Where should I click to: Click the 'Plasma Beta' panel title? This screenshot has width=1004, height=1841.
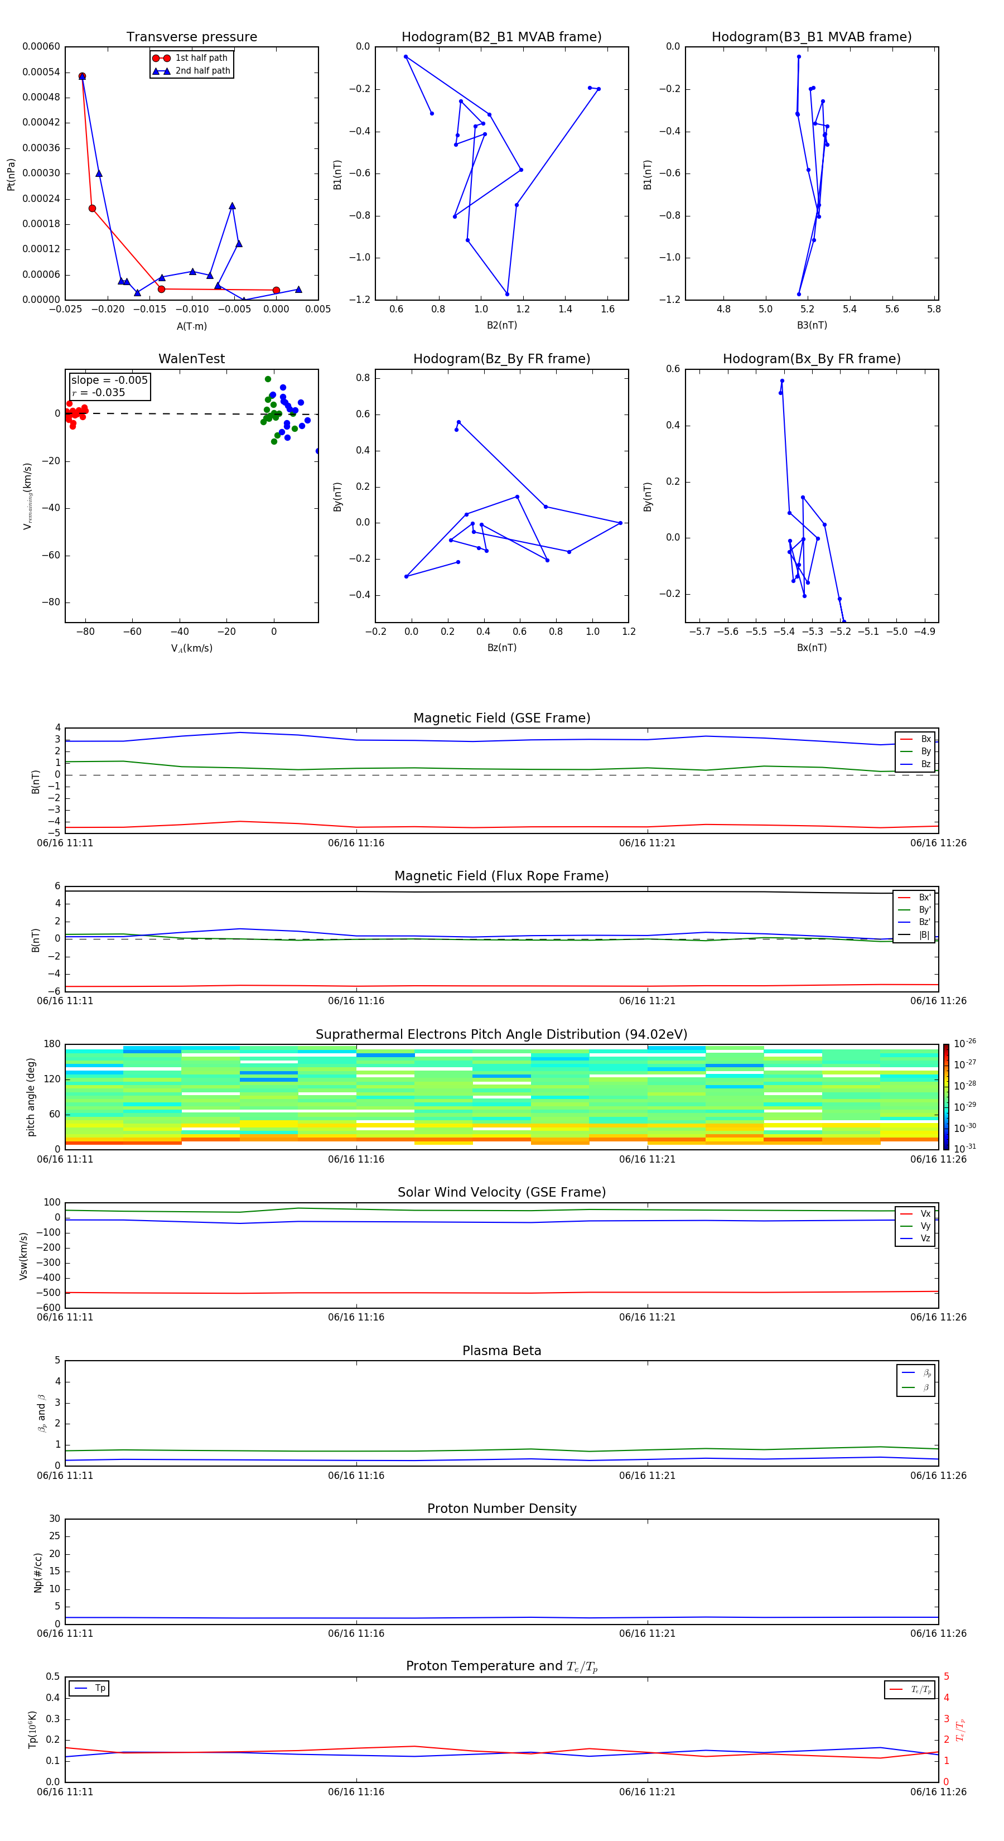501,1351
